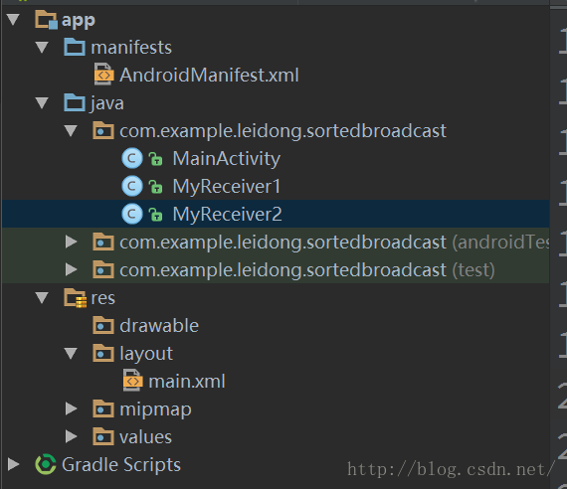Select the drawable folder label
Viewport: 567px width, 489px height.
pos(159,326)
